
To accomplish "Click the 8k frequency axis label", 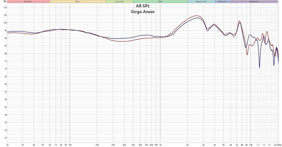I will coord(242,145).
